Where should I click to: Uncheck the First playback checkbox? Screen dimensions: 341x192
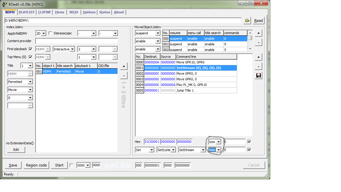30,49
